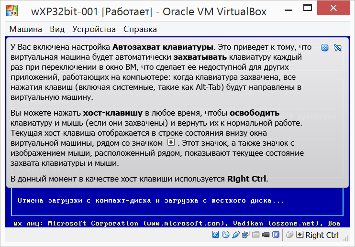
Task: Click the Right Ctrl host key label
Action: [x=322, y=235]
